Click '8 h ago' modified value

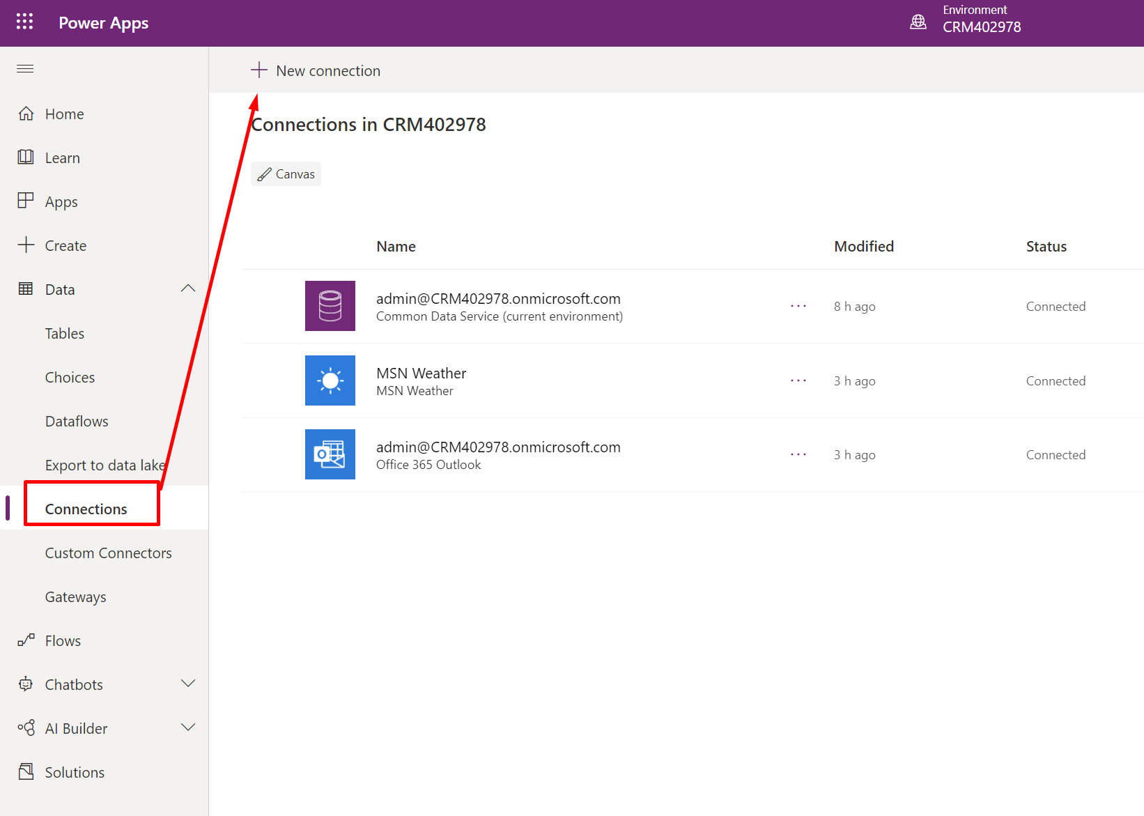(x=855, y=306)
